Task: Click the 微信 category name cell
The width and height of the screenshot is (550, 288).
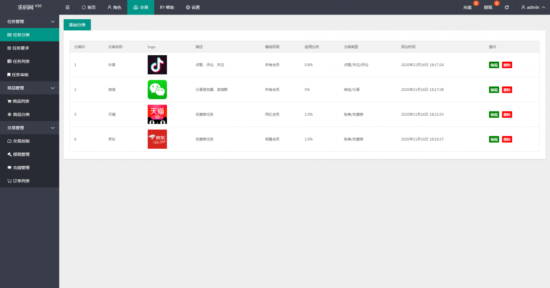Action: pyautogui.click(x=112, y=90)
